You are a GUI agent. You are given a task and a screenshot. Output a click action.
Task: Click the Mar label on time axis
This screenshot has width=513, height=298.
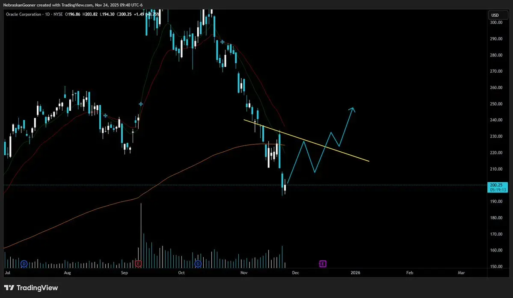(461, 272)
